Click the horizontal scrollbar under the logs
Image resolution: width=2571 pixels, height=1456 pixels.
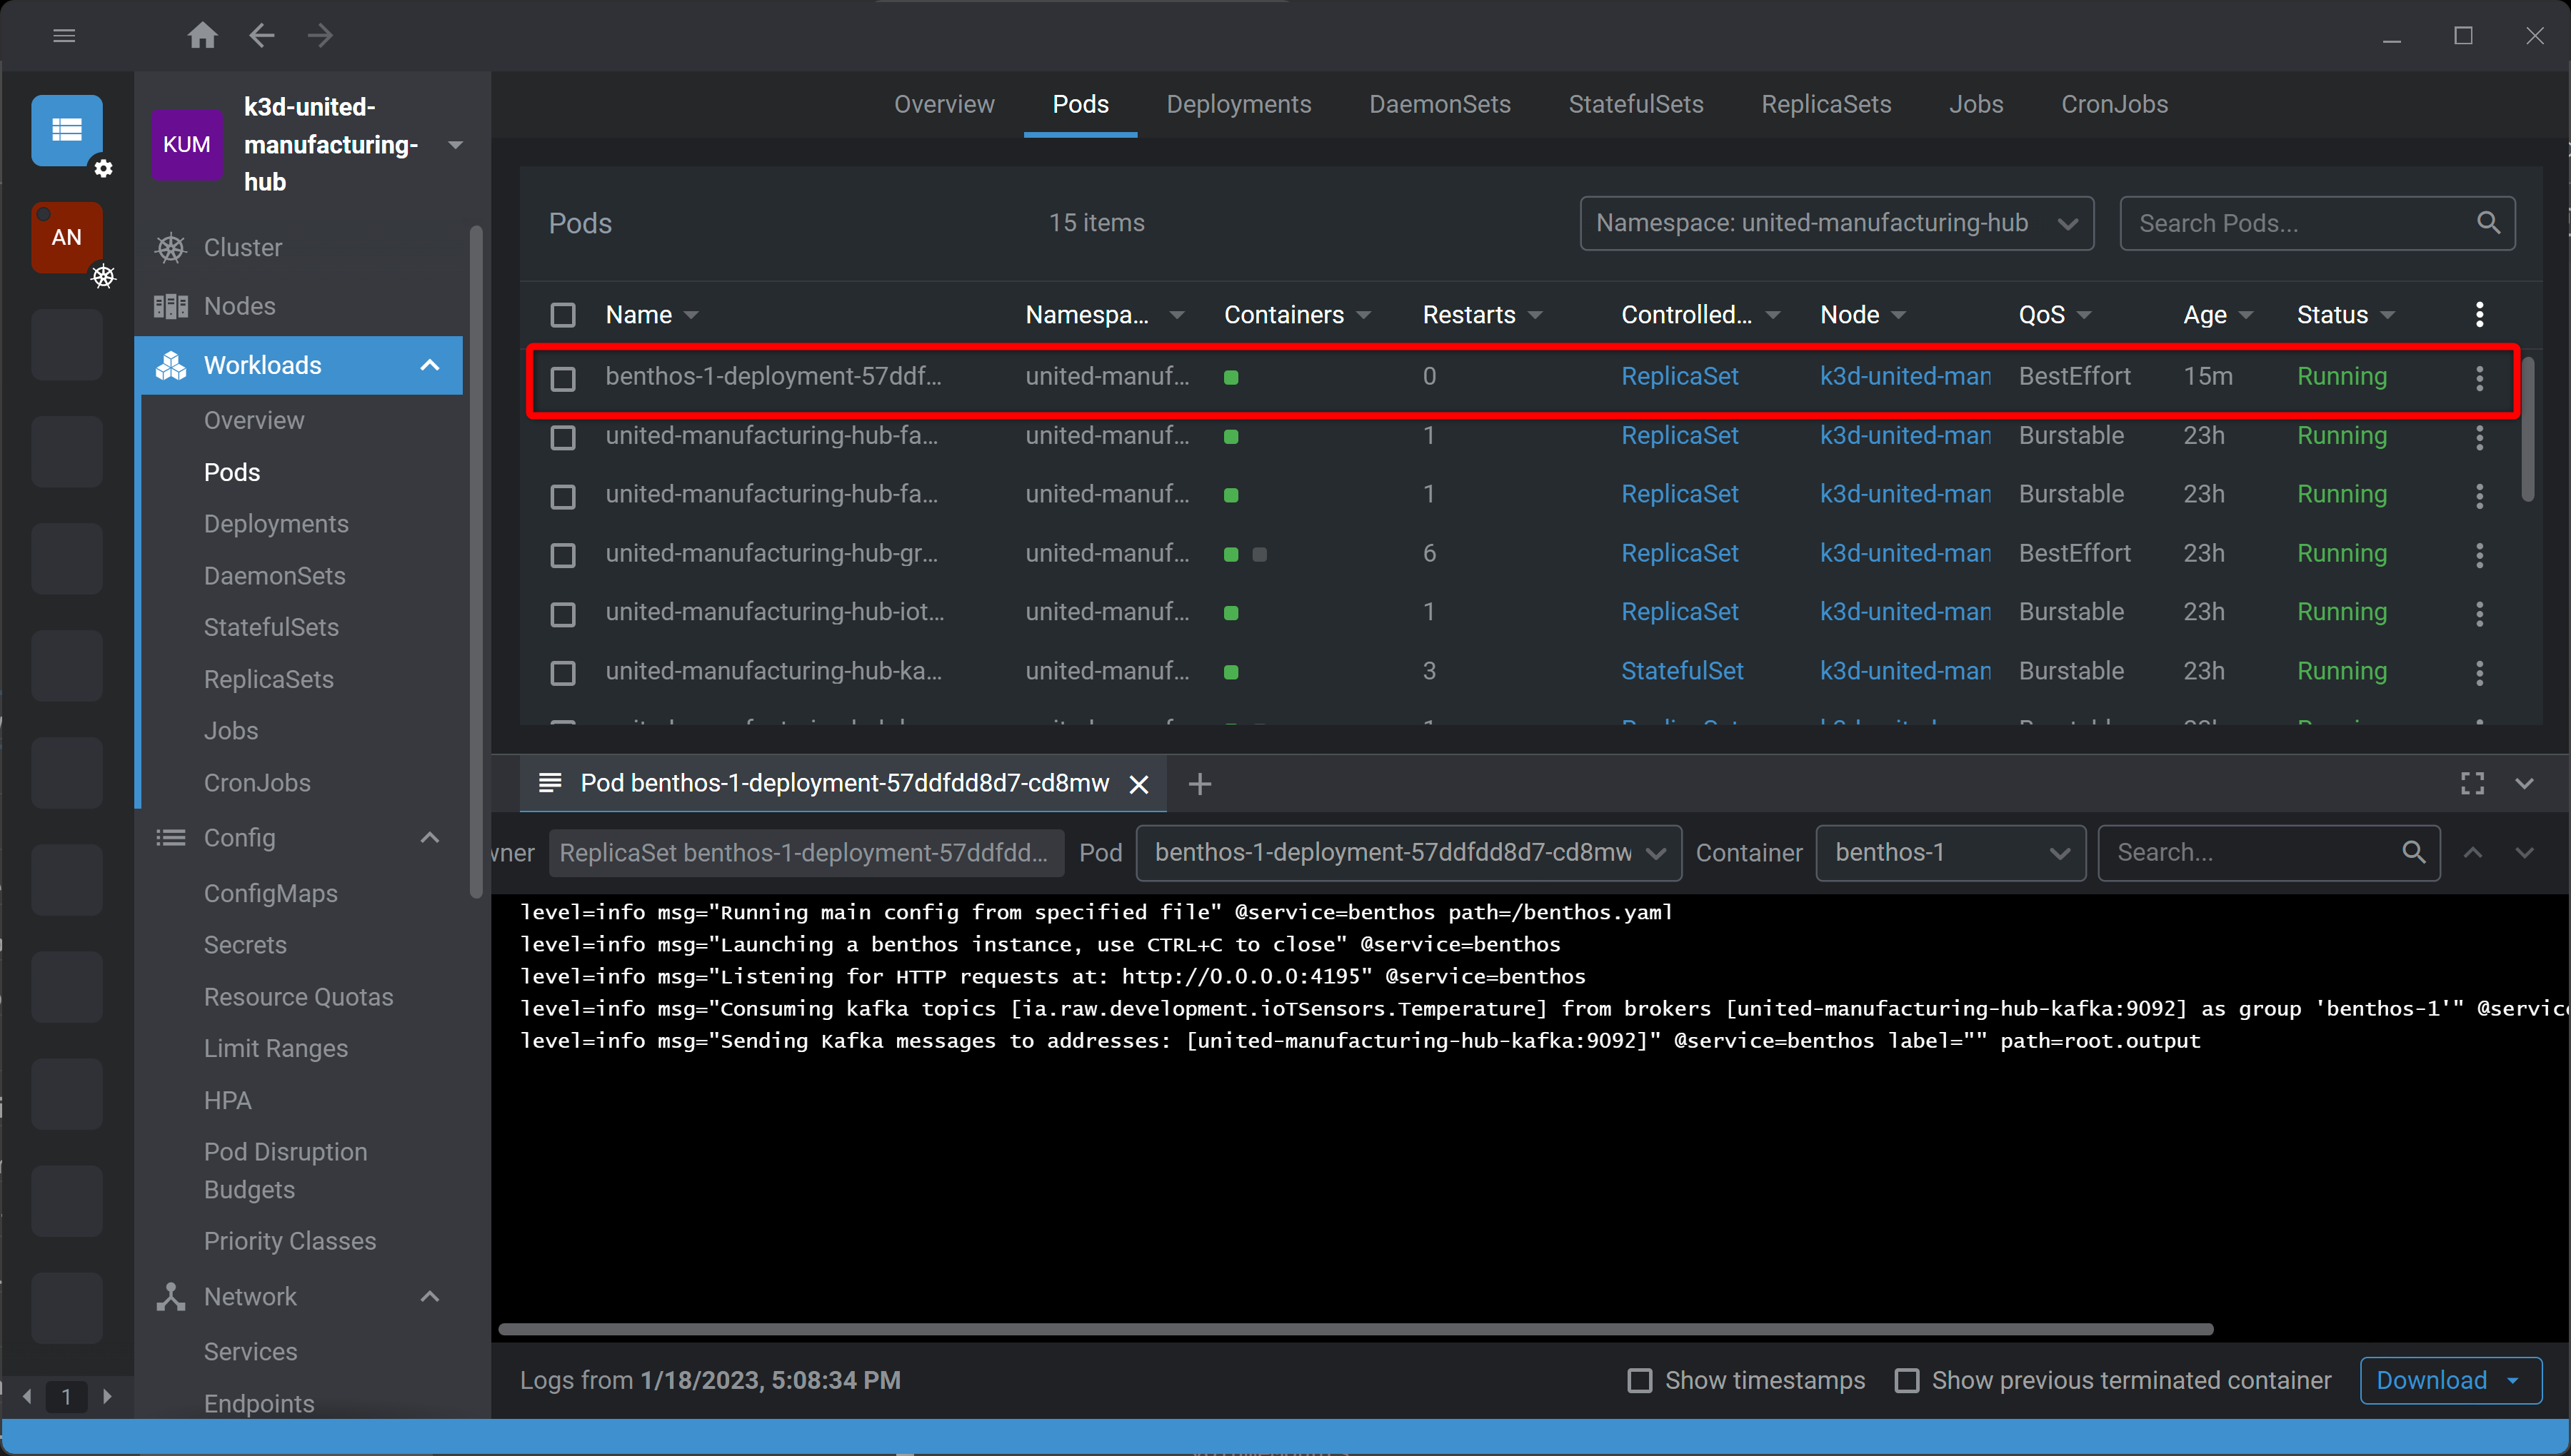(x=1355, y=1329)
